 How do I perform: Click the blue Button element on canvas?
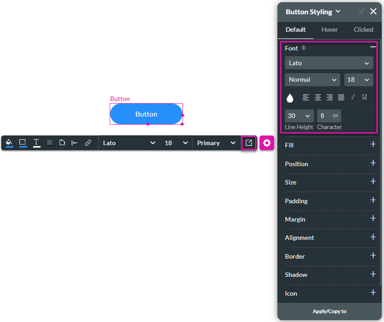coord(146,114)
